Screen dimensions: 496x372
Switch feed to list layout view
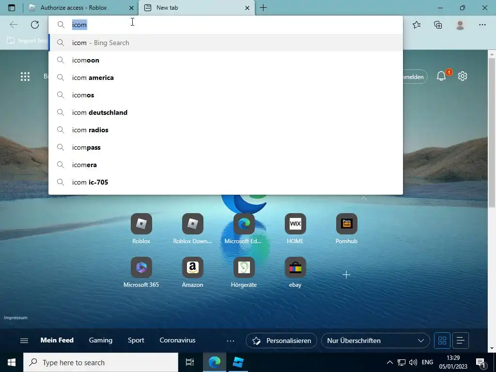coord(461,341)
